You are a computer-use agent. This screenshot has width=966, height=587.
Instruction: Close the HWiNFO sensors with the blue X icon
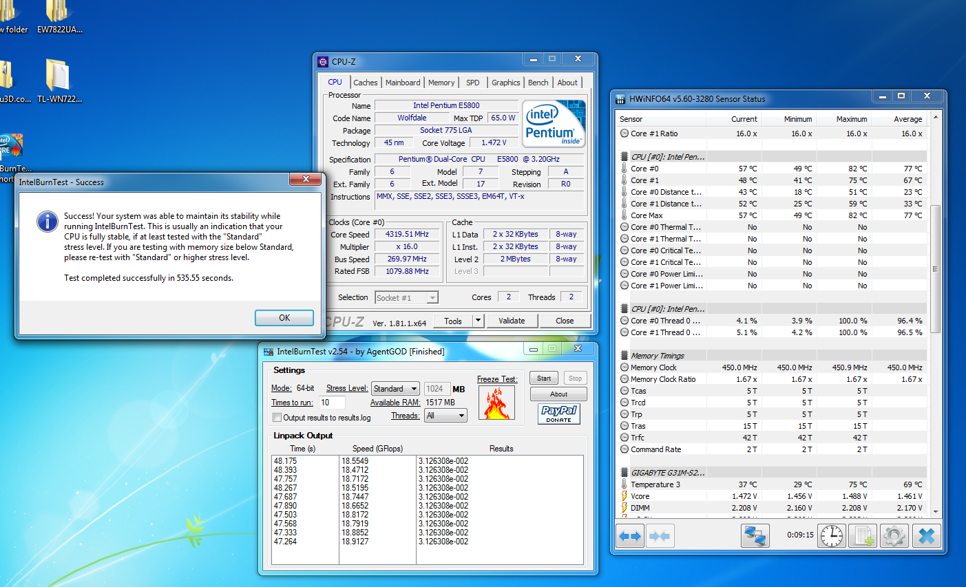[927, 536]
